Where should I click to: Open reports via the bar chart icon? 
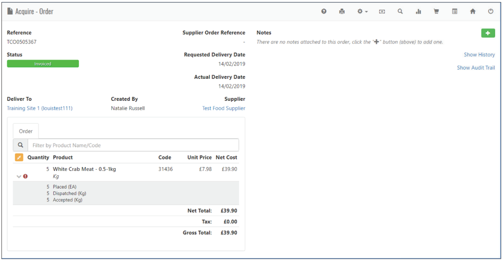[x=418, y=11]
